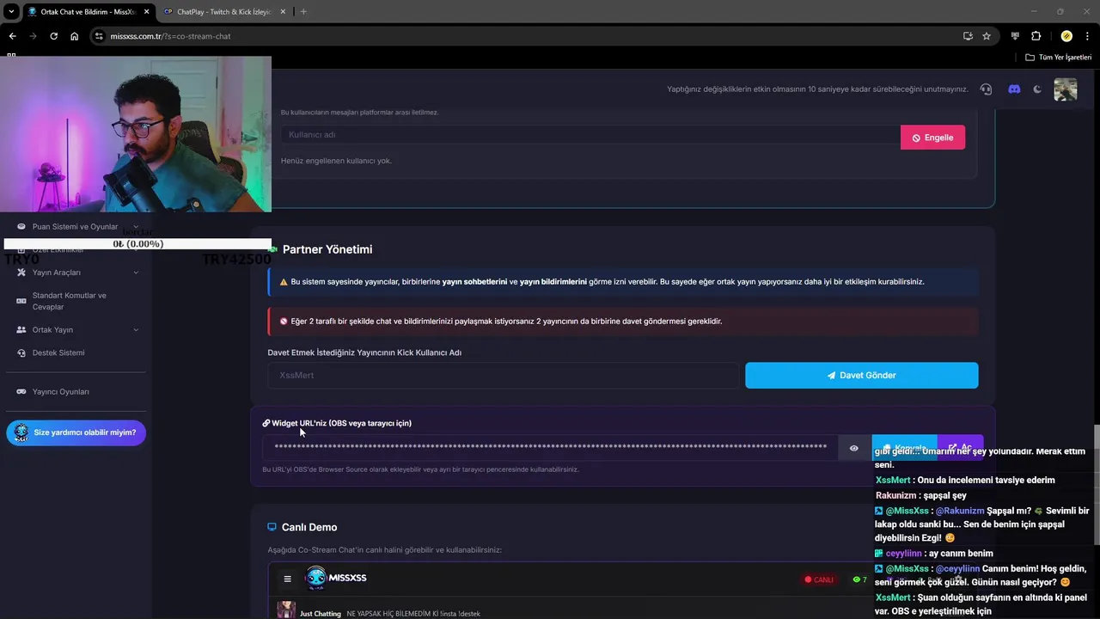Viewport: 1100px width, 619px height.
Task: Close the ChatPlay tab
Action: (x=282, y=11)
